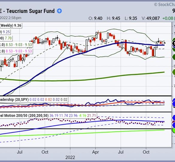The width and height of the screenshot is (175, 162).
Task: Select the Leadership (20,SPY) indicator label
Action: [14, 99]
